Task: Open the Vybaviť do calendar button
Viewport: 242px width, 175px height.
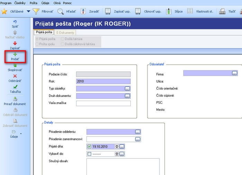Action: click(122, 154)
